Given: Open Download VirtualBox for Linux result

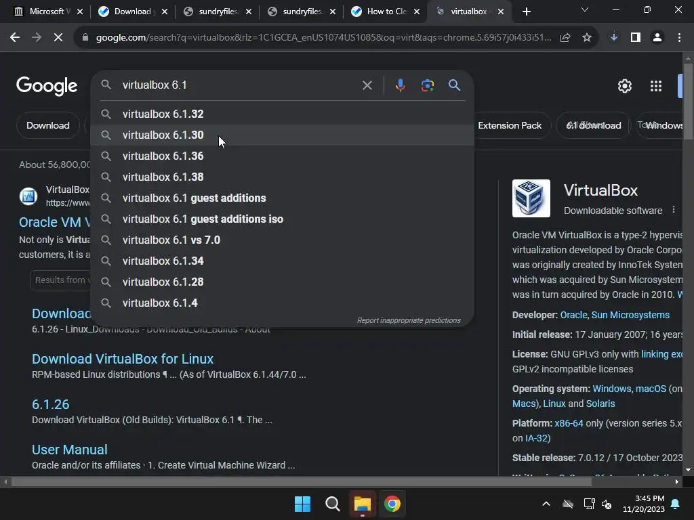Looking at the screenshot, I should 123,359.
